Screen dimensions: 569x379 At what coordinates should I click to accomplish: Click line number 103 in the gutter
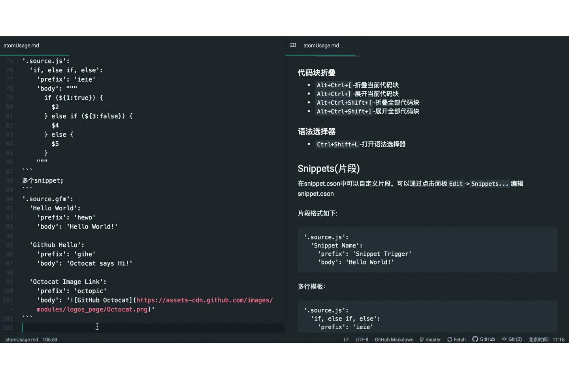[x=8, y=328]
